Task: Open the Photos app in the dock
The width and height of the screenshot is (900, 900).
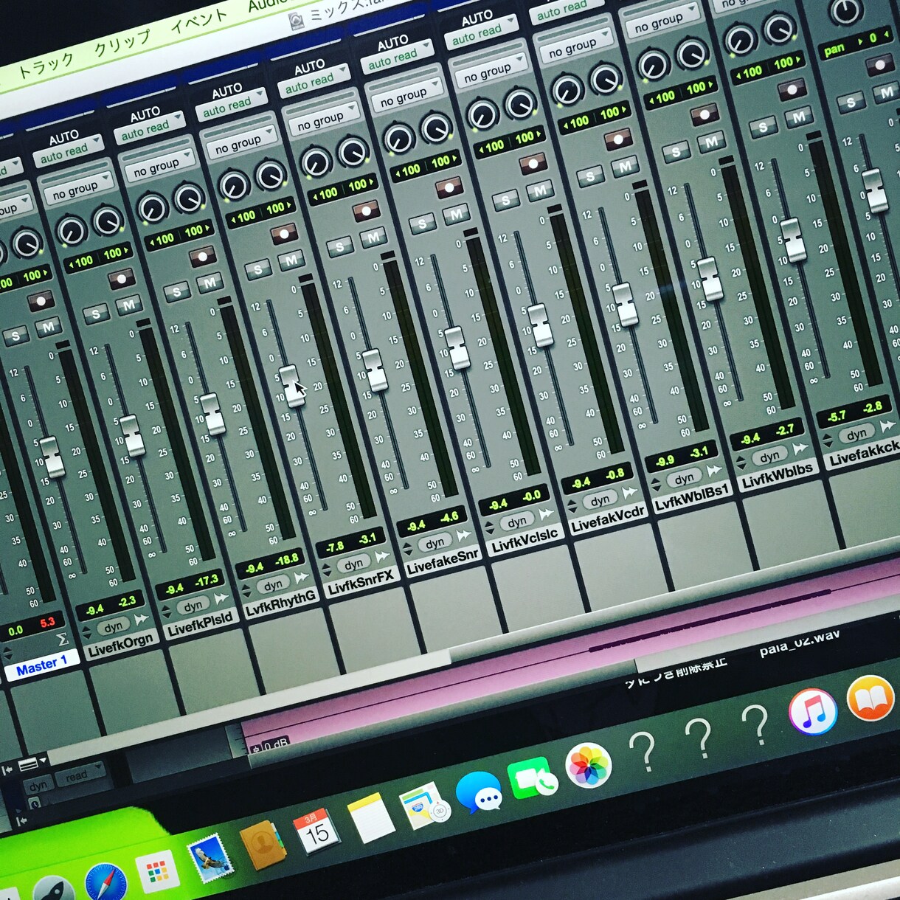Action: pos(588,765)
